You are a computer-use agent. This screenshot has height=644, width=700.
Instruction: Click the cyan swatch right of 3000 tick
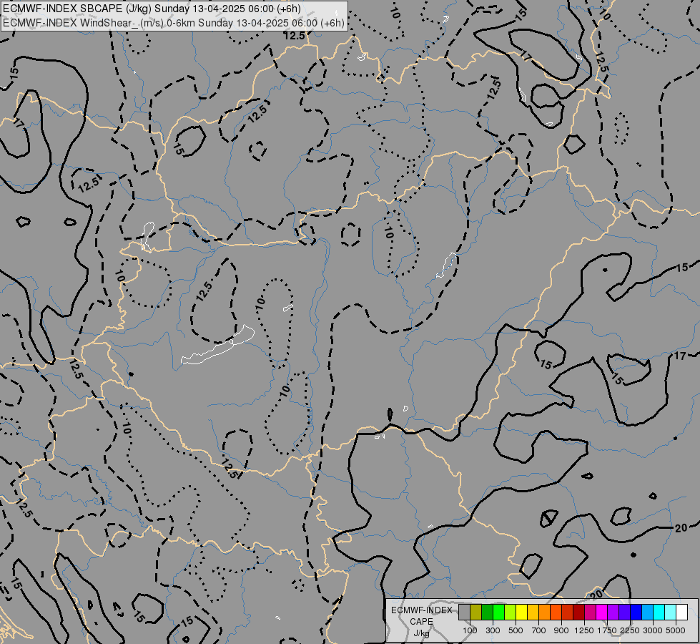pos(659,612)
